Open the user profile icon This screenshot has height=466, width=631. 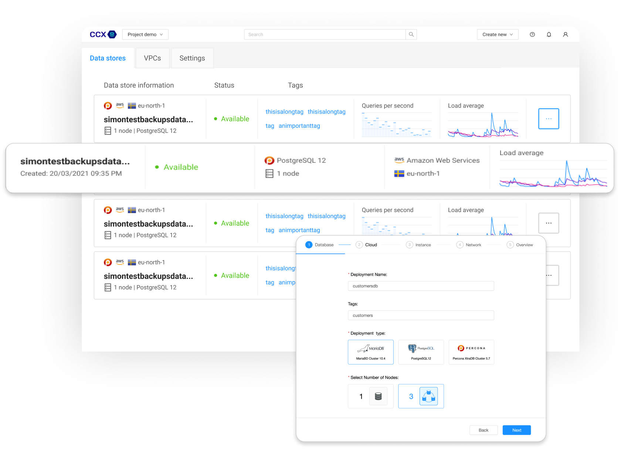[566, 34]
